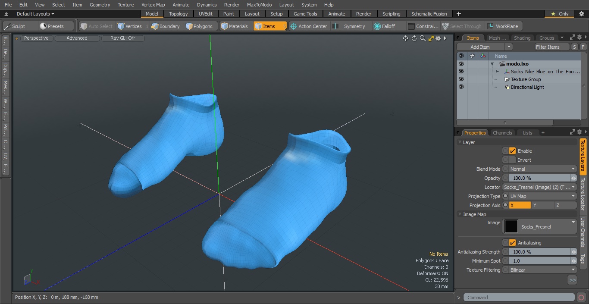Set Projection Axis to Y

542,205
